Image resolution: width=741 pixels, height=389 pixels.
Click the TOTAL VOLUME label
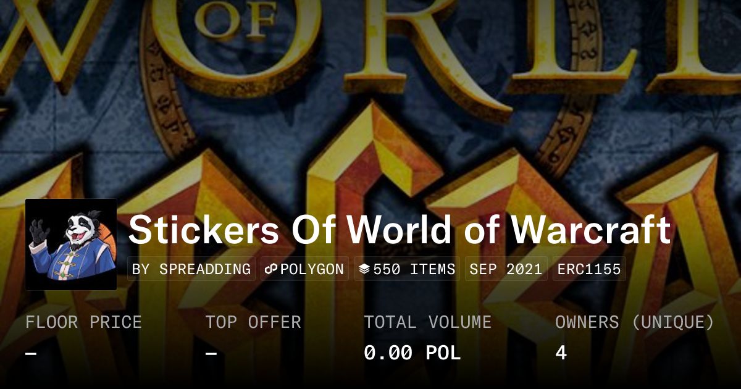(428, 322)
